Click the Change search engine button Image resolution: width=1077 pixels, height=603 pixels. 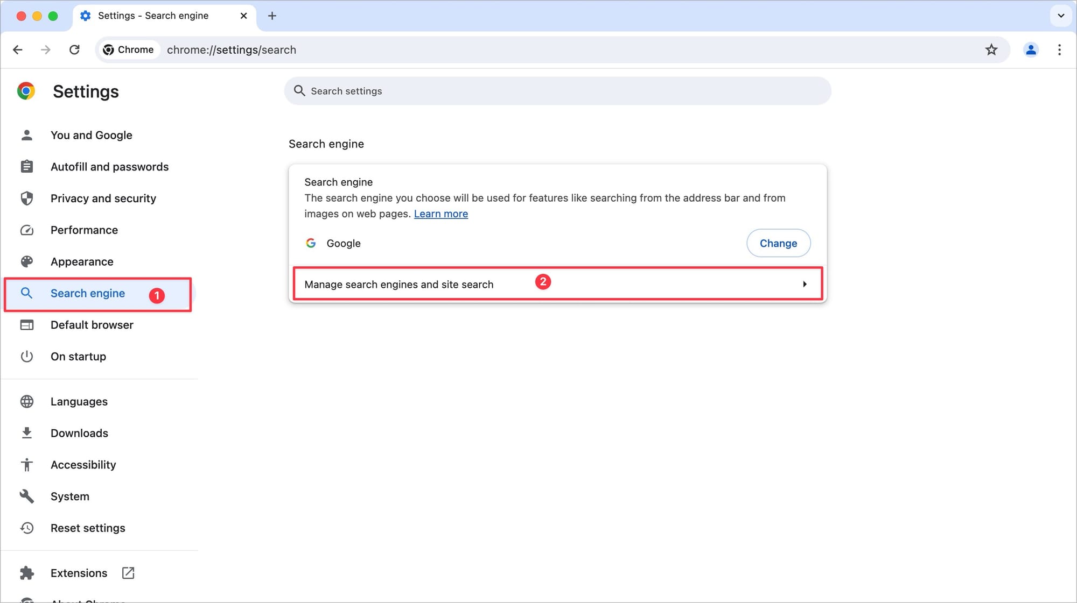click(779, 243)
